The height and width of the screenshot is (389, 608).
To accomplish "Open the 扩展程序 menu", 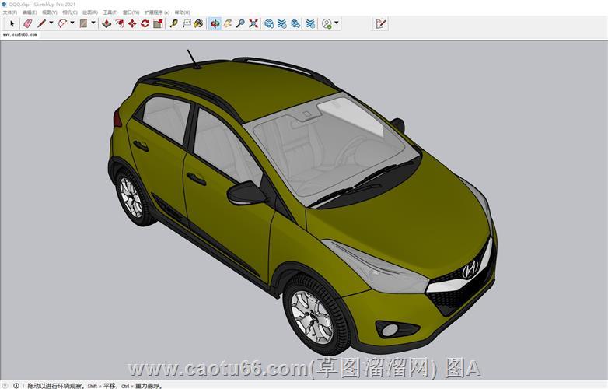I will coord(157,12).
